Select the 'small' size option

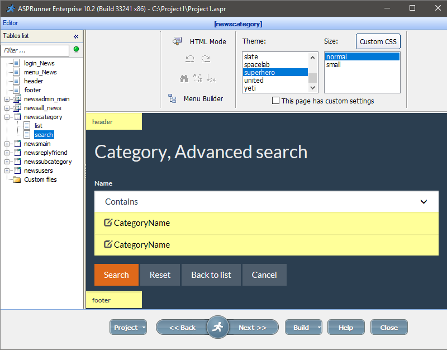click(x=334, y=64)
